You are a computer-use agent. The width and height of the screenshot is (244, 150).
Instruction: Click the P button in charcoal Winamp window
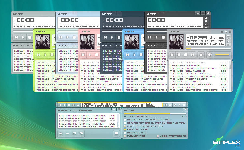click(x=206, y=24)
